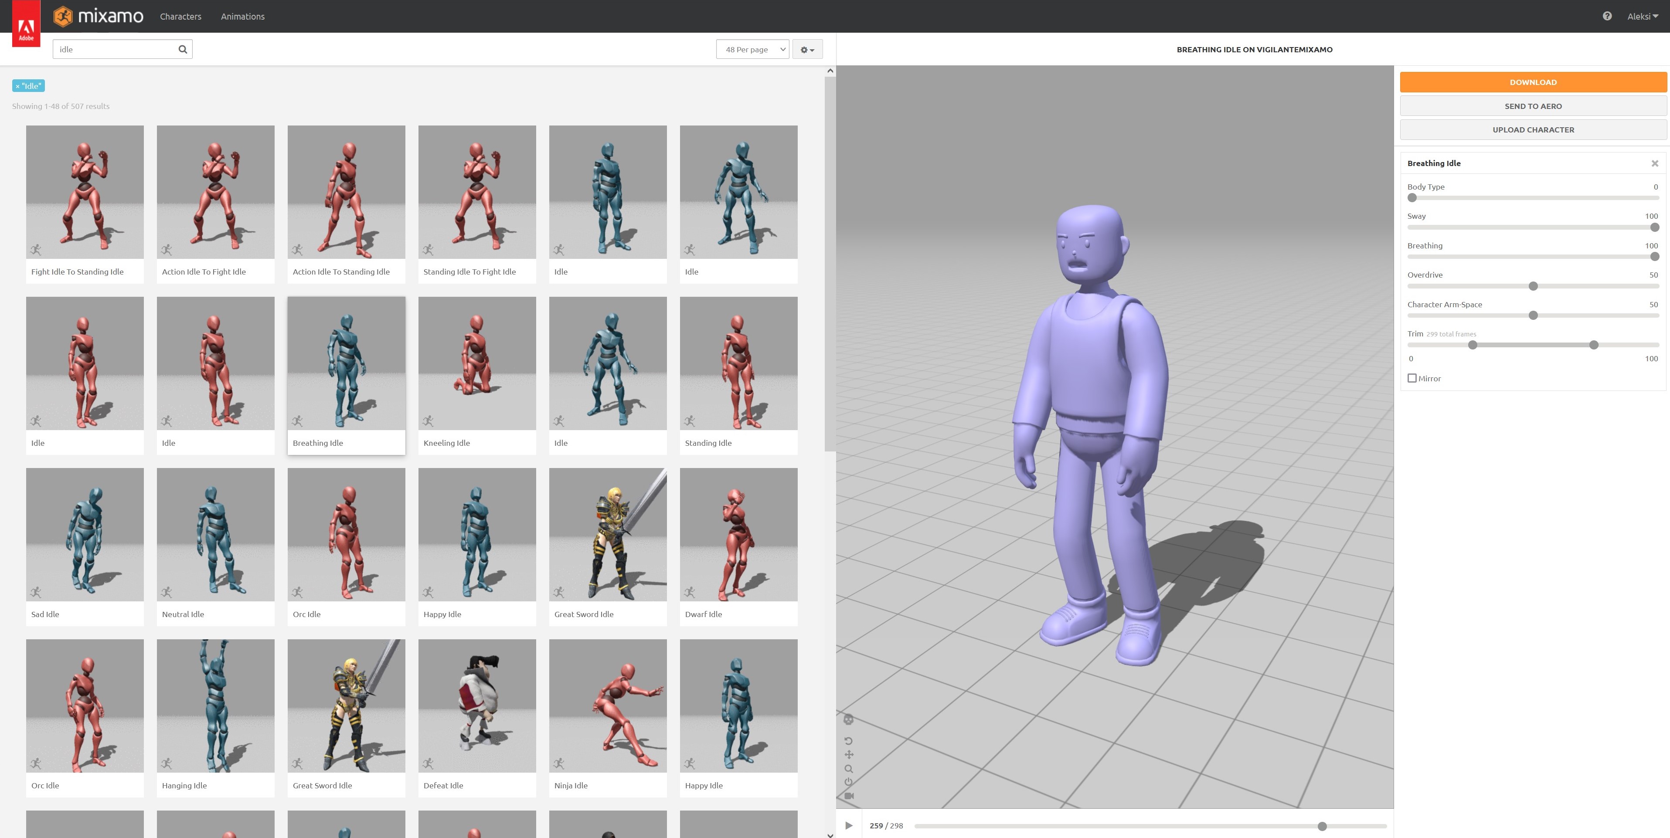Click the BREATHING IDLE ON VIGILANTEMIXAMO title
Image resolution: width=1670 pixels, height=838 pixels.
point(1255,49)
